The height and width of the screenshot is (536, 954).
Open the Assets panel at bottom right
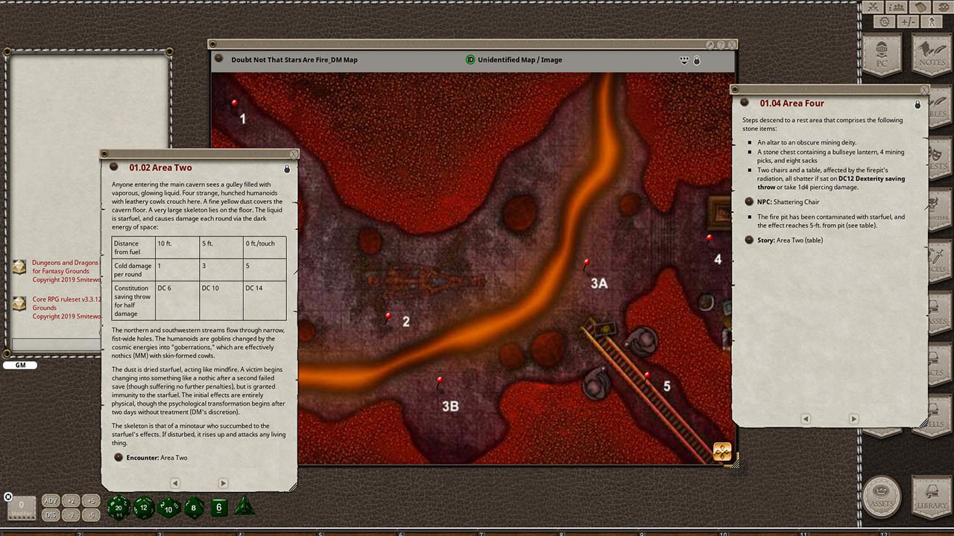coord(880,497)
